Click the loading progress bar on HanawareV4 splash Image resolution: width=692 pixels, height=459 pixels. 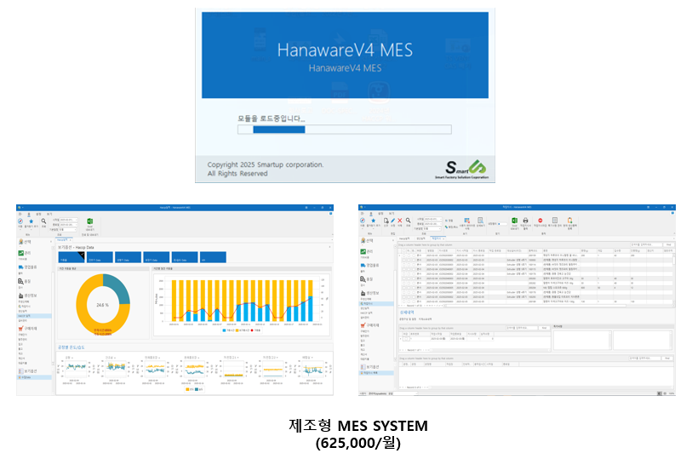click(x=344, y=129)
